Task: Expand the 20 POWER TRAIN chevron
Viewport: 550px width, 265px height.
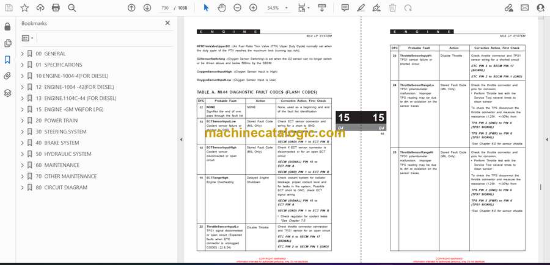Action: click(23, 121)
